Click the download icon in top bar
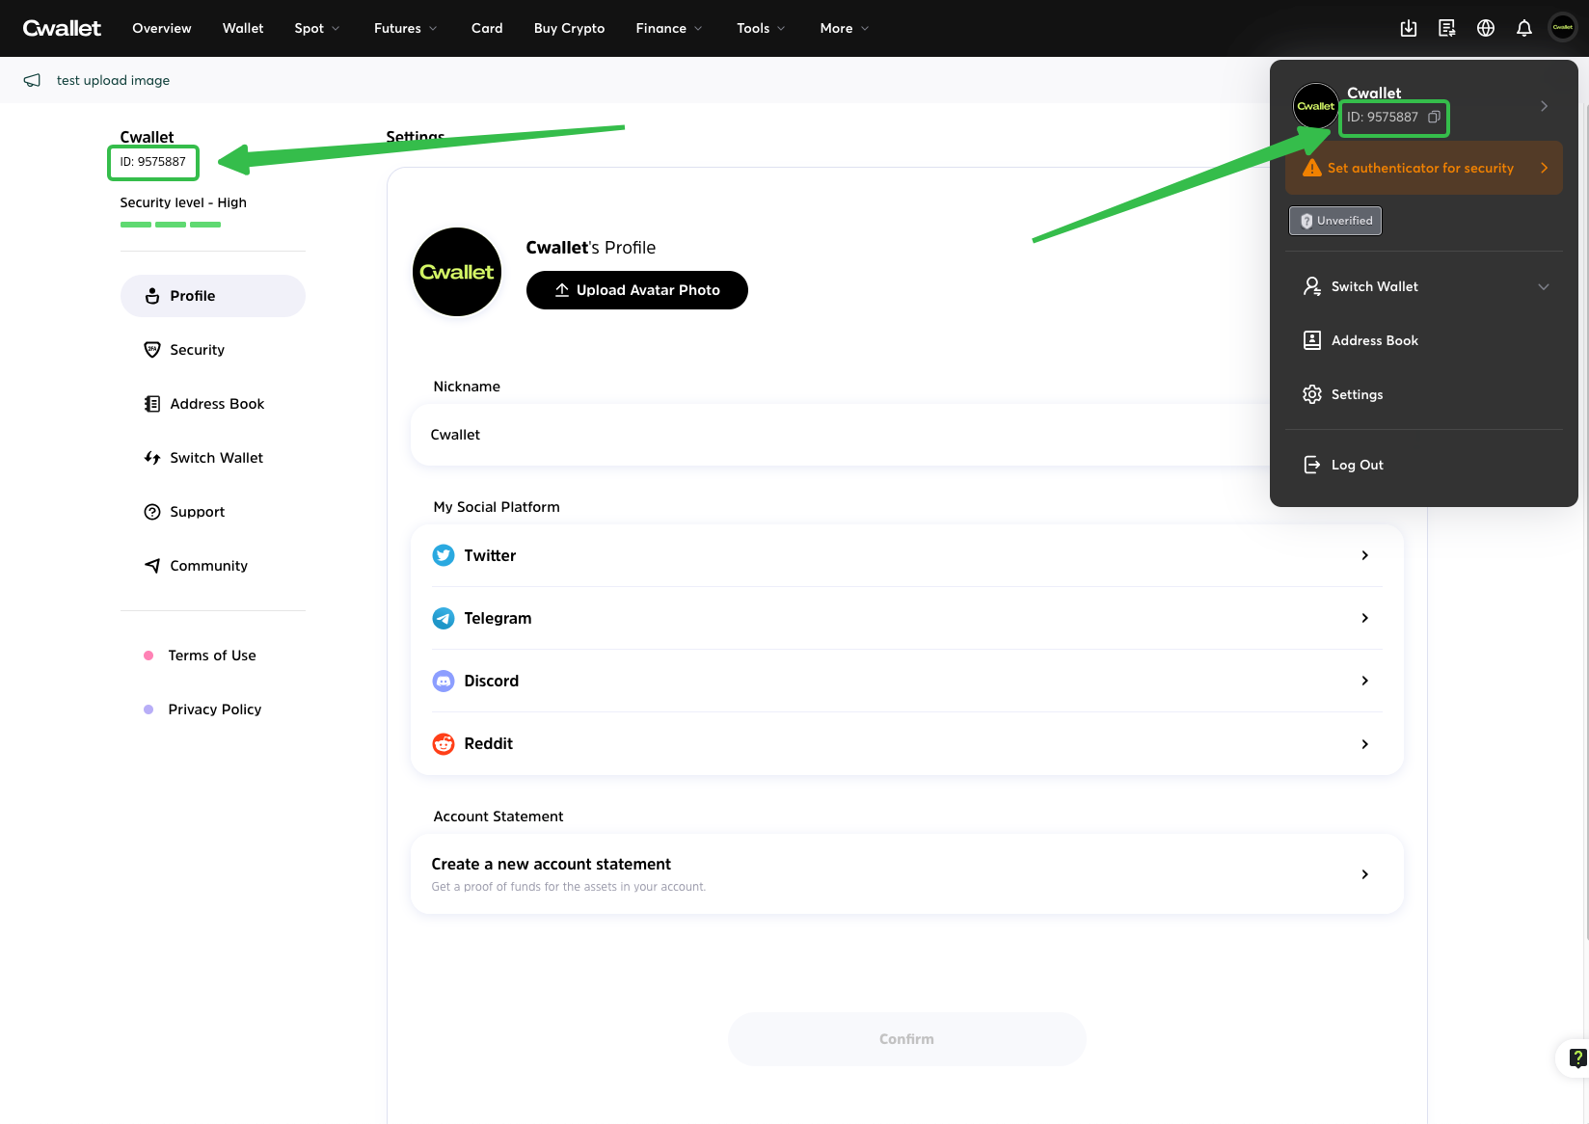Screen dimensions: 1589x1124 point(1408,28)
